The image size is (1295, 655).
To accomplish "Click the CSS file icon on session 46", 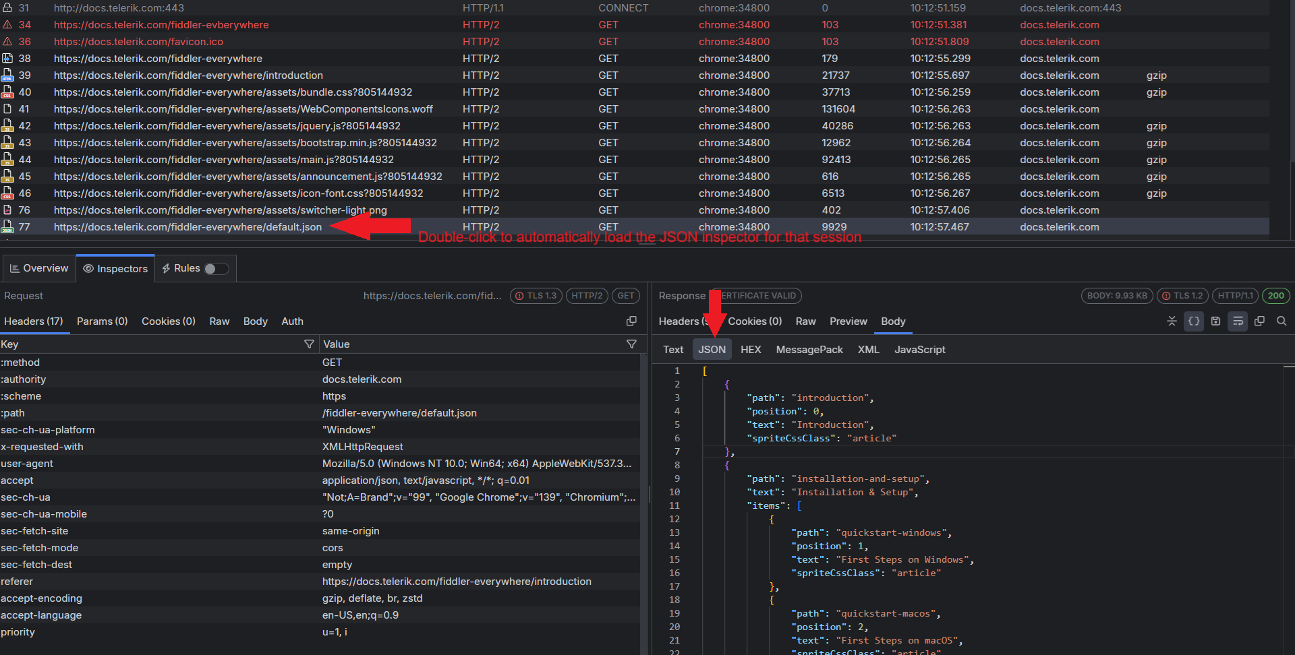I will click(7, 193).
